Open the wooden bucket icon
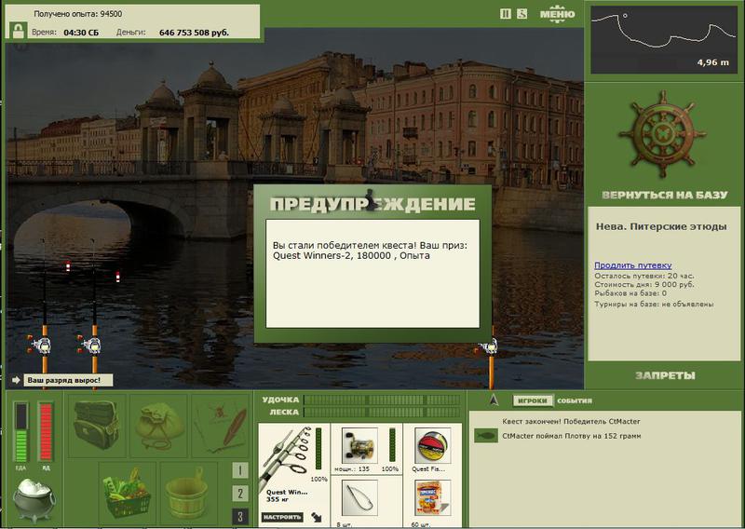The height and width of the screenshot is (529, 745). click(x=187, y=493)
